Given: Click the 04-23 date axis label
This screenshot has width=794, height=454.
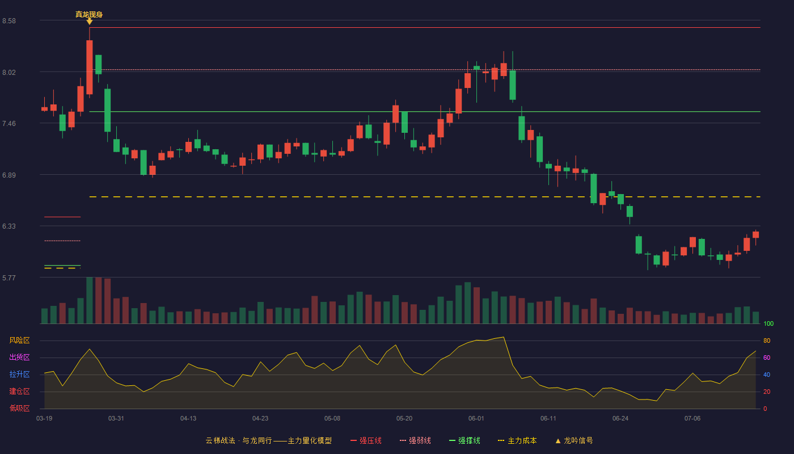Looking at the screenshot, I should [260, 418].
